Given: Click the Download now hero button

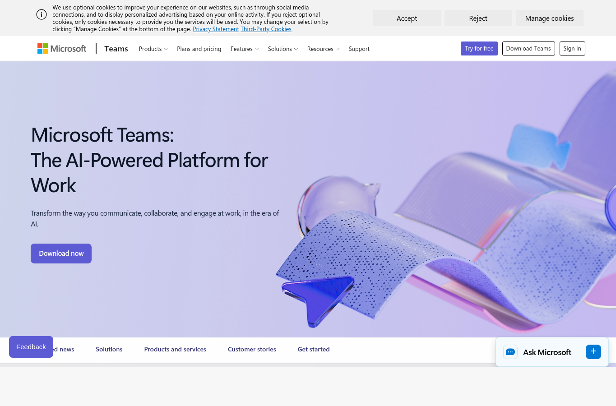Looking at the screenshot, I should point(61,254).
